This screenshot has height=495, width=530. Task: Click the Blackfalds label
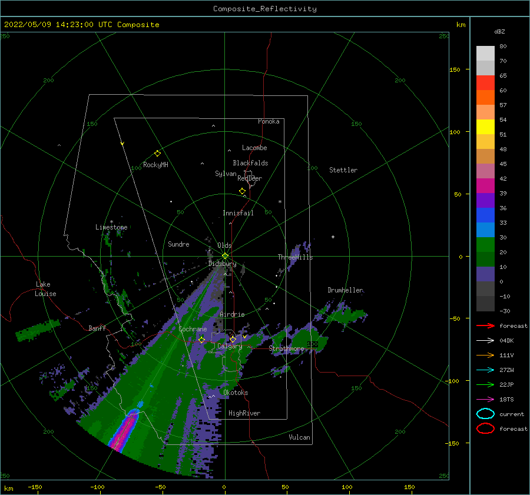pyautogui.click(x=250, y=163)
